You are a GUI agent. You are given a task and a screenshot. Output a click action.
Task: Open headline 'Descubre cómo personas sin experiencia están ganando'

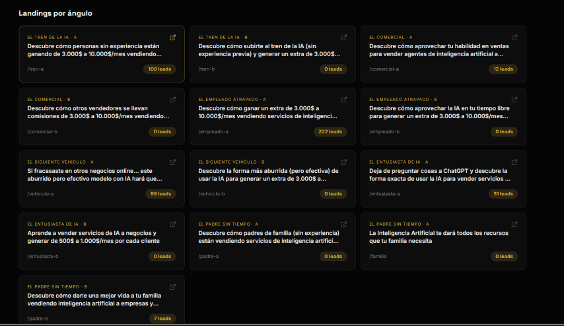pos(94,50)
